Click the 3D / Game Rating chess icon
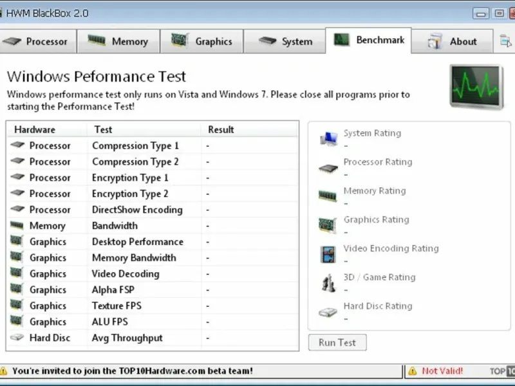 coord(328,283)
